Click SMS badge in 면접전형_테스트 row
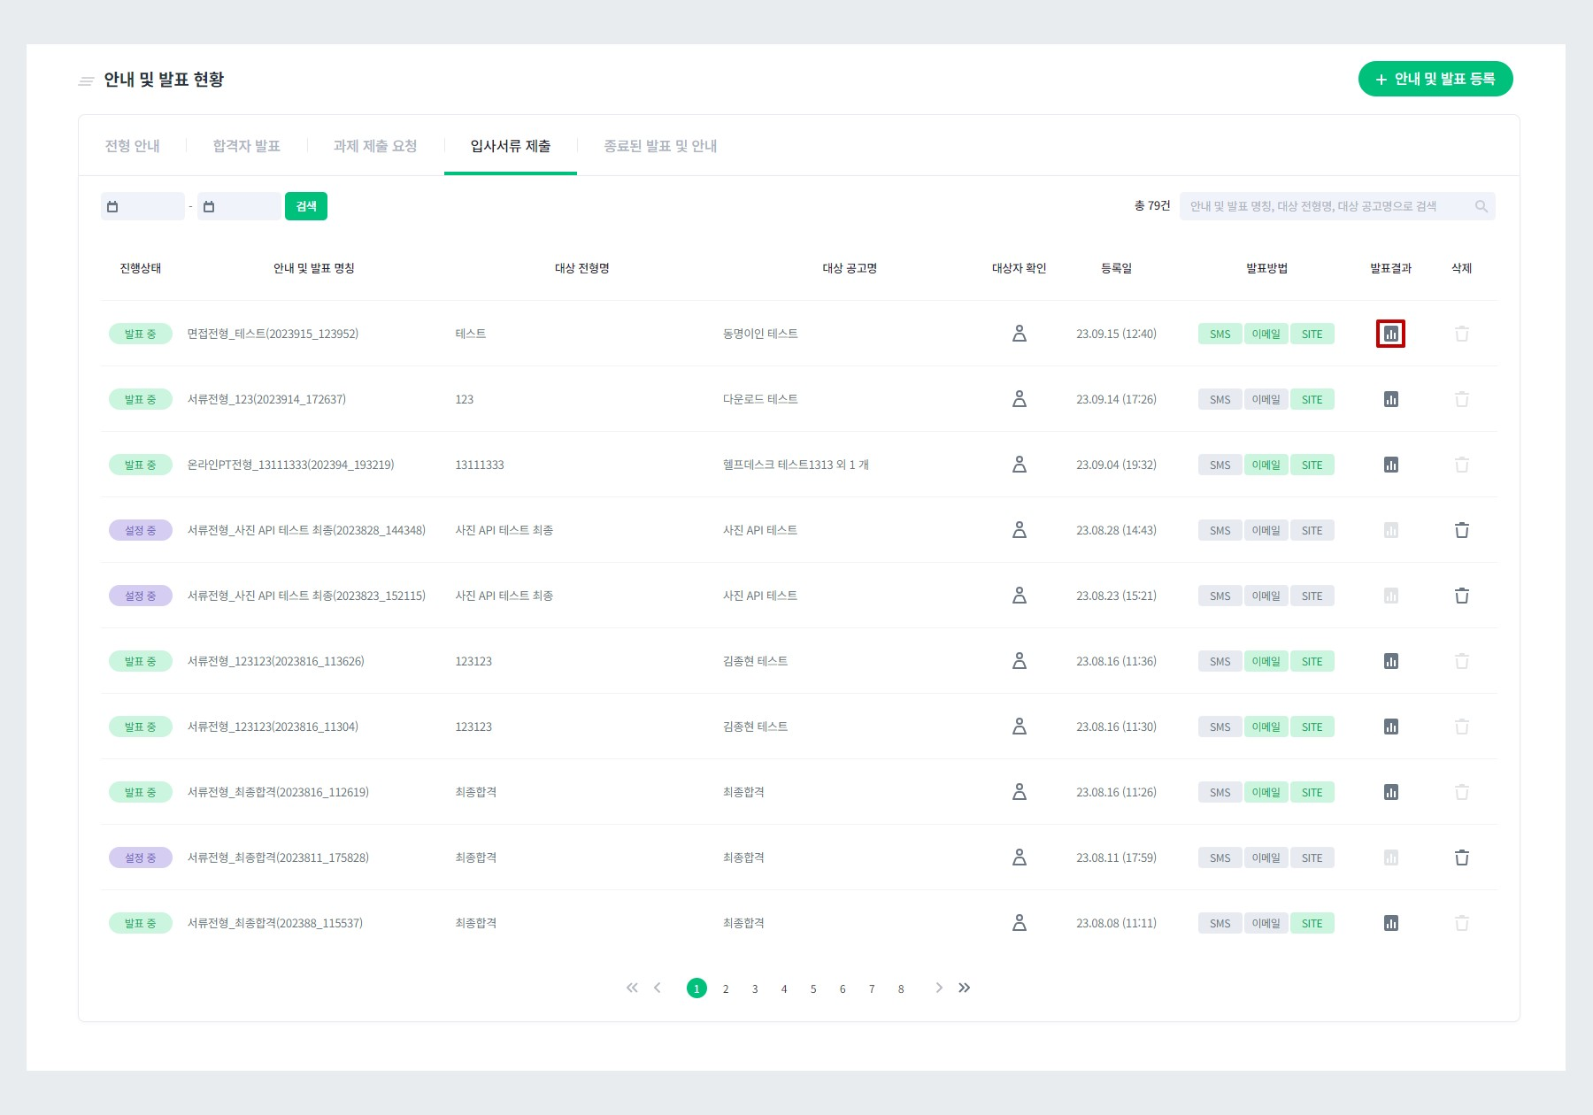1593x1115 pixels. click(1220, 334)
